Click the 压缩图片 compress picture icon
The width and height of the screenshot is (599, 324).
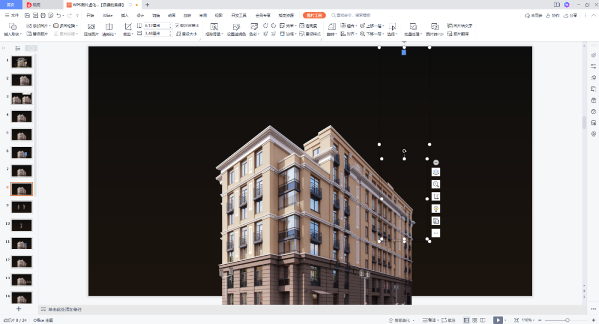click(91, 30)
